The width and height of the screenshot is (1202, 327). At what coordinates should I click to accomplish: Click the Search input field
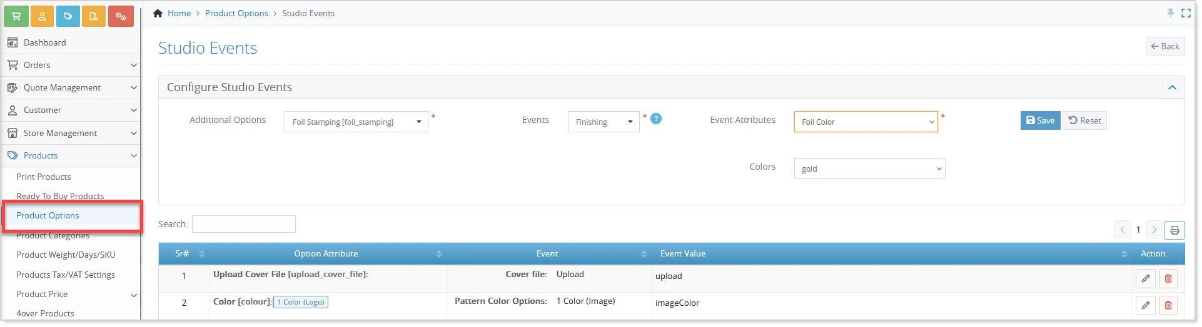244,224
